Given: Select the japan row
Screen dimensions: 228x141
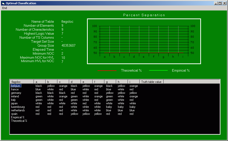Looking at the screenshot, I should 14,103.
